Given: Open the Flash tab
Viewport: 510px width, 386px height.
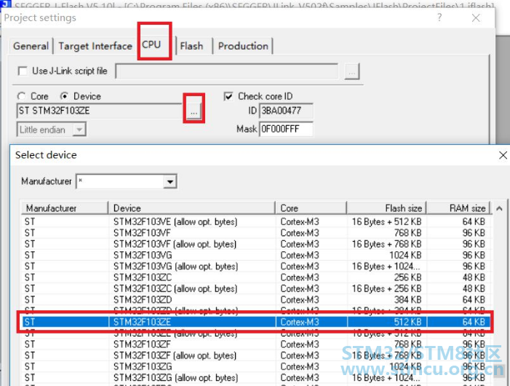Looking at the screenshot, I should click(x=191, y=46).
